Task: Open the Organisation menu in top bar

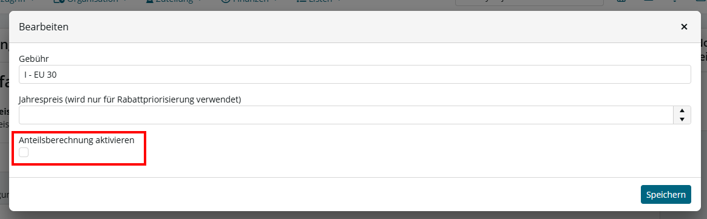Action: point(92,2)
